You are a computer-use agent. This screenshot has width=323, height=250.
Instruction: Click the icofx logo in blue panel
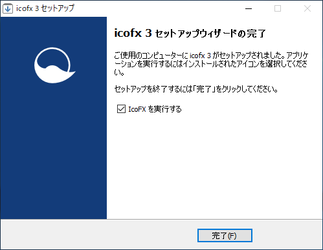point(55,65)
